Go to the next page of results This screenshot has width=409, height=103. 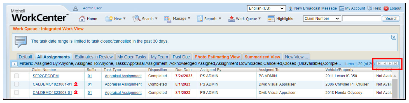pos(390,63)
